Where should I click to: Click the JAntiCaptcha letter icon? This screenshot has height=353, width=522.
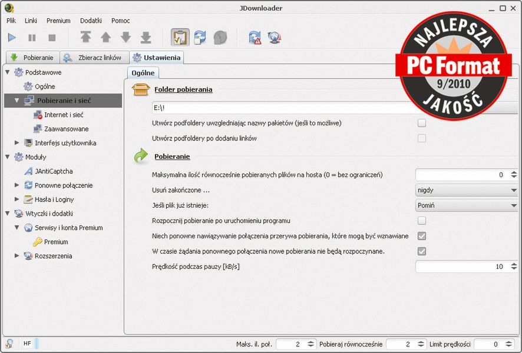pyautogui.click(x=28, y=171)
